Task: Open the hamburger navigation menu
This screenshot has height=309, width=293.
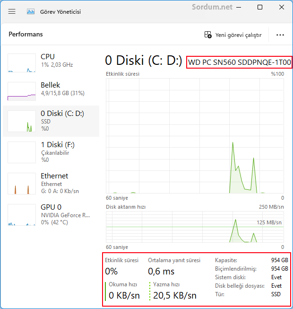Action: (12, 11)
